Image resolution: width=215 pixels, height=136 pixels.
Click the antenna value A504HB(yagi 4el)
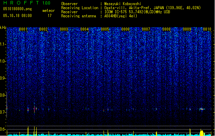(x=121, y=16)
